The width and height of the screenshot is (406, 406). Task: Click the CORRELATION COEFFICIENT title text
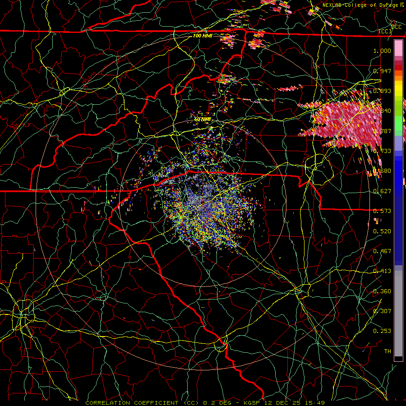(132, 403)
